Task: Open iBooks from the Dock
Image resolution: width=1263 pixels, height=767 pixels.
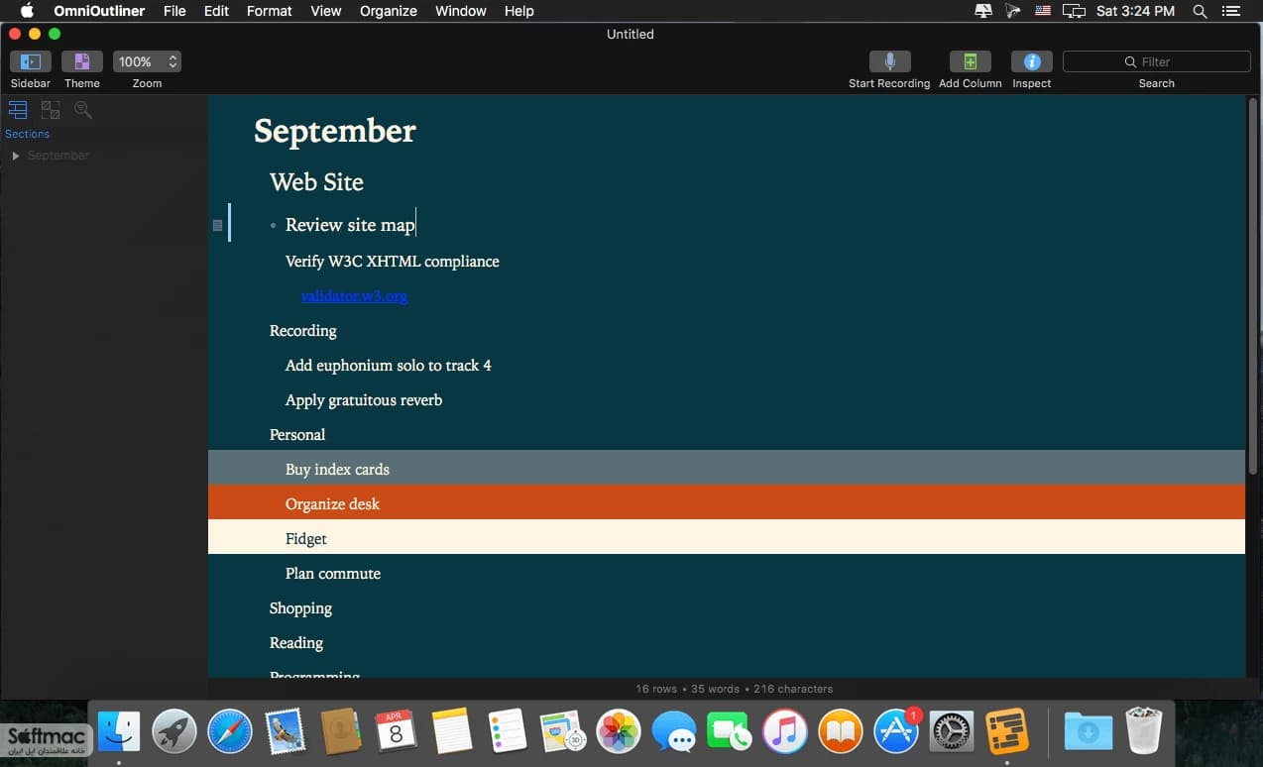Action: pos(841,732)
